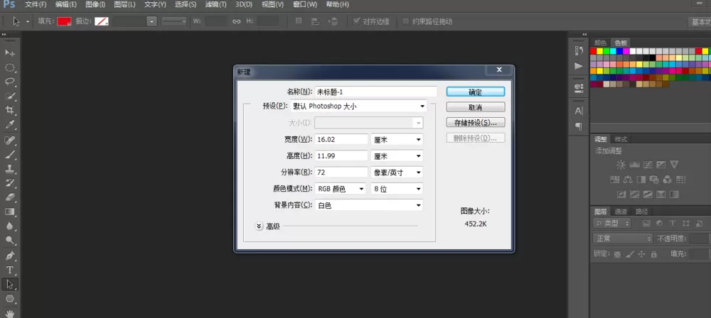
Task: Add a Photo Filter adjustment
Action: click(654, 180)
